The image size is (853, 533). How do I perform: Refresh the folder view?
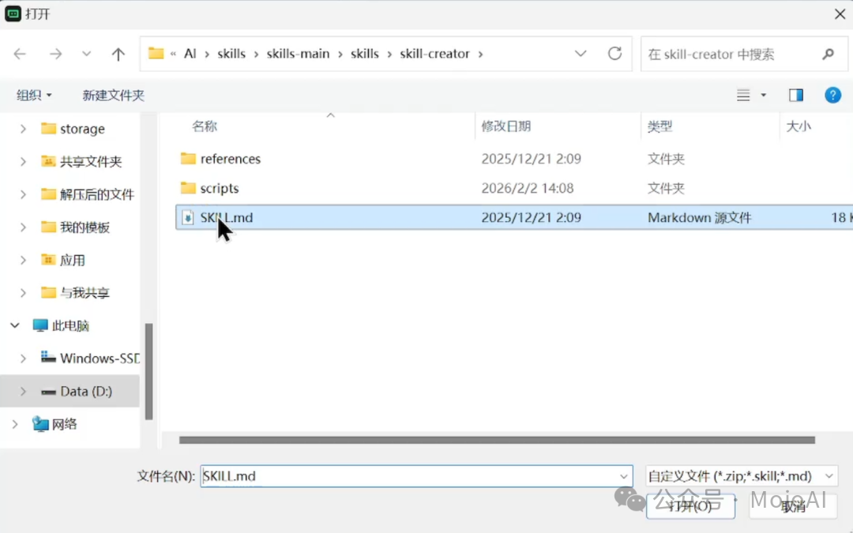(615, 54)
